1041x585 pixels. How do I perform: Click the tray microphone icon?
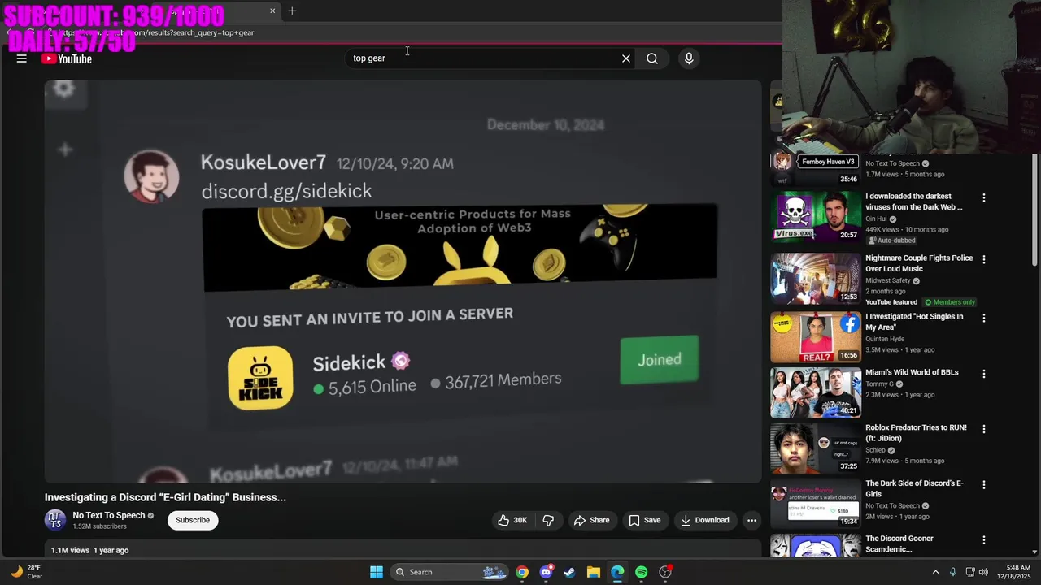pos(953,572)
